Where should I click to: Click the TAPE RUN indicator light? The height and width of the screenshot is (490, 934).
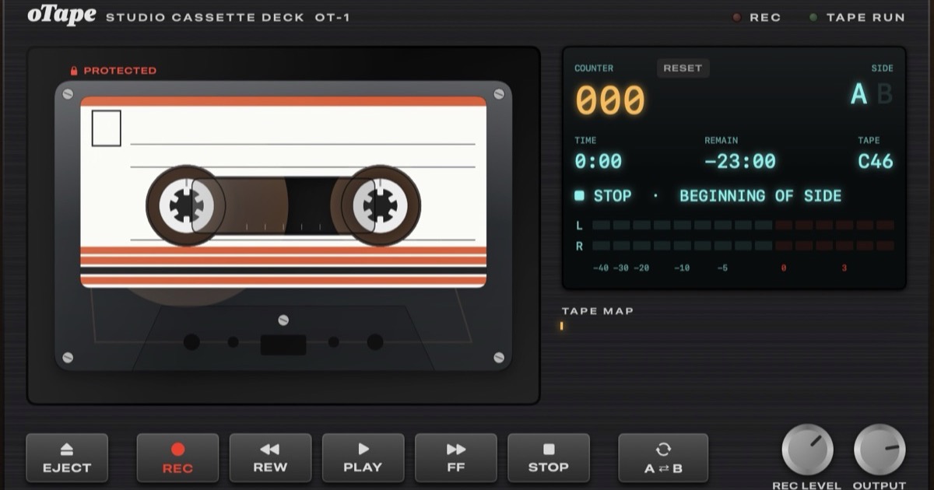point(813,17)
